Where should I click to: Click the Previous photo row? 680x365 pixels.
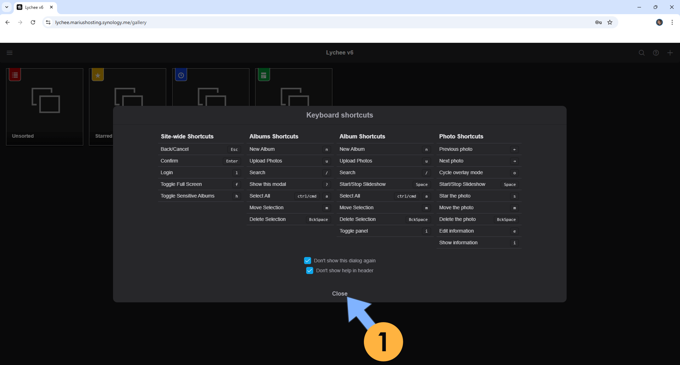[479, 149]
